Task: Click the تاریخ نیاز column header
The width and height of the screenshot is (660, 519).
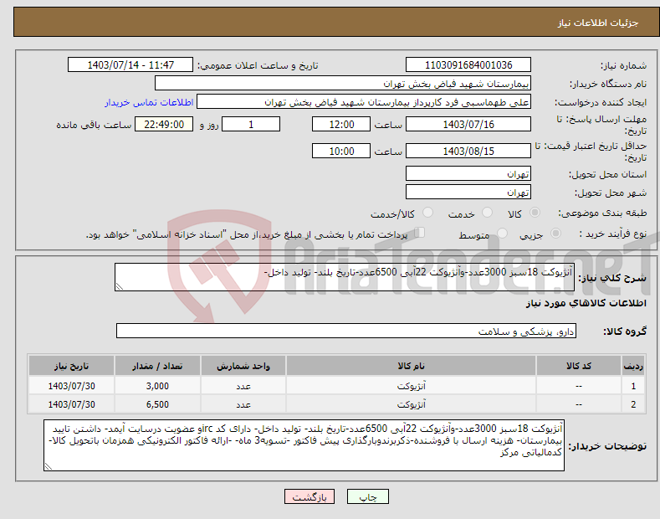Action: 71,366
